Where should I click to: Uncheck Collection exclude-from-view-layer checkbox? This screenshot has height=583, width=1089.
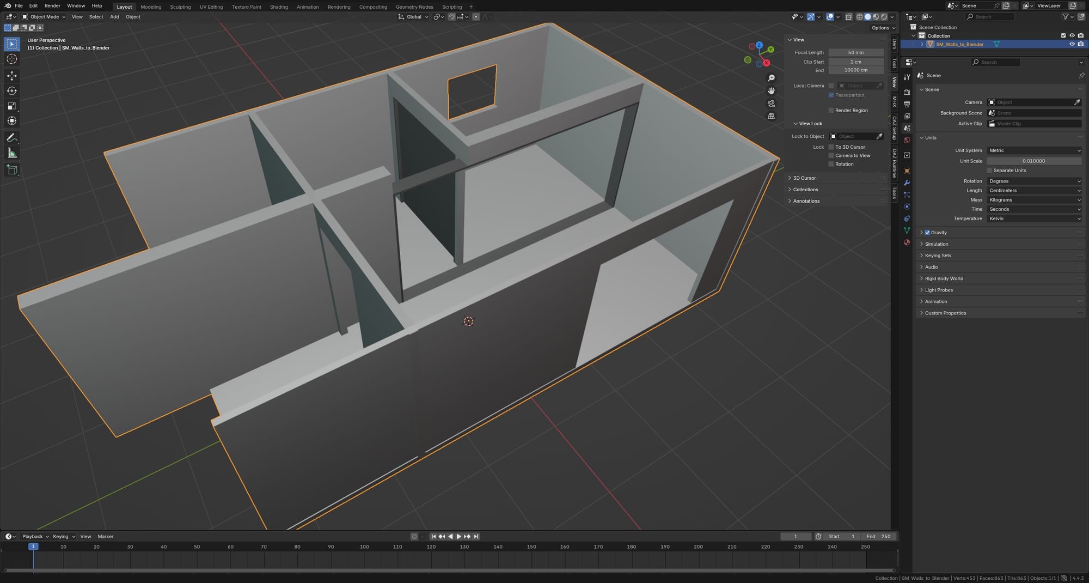pos(1063,36)
